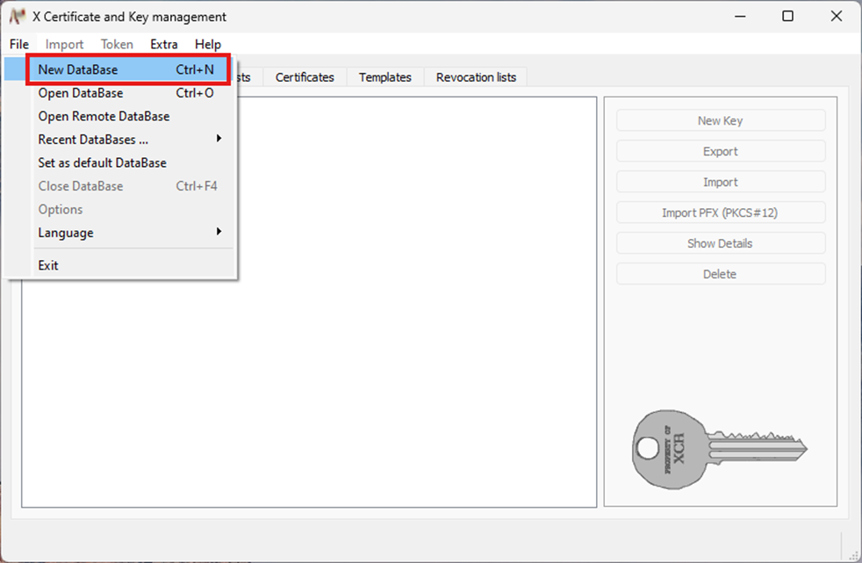Open the Revocation lists tab
This screenshot has width=862, height=563.
pos(476,77)
